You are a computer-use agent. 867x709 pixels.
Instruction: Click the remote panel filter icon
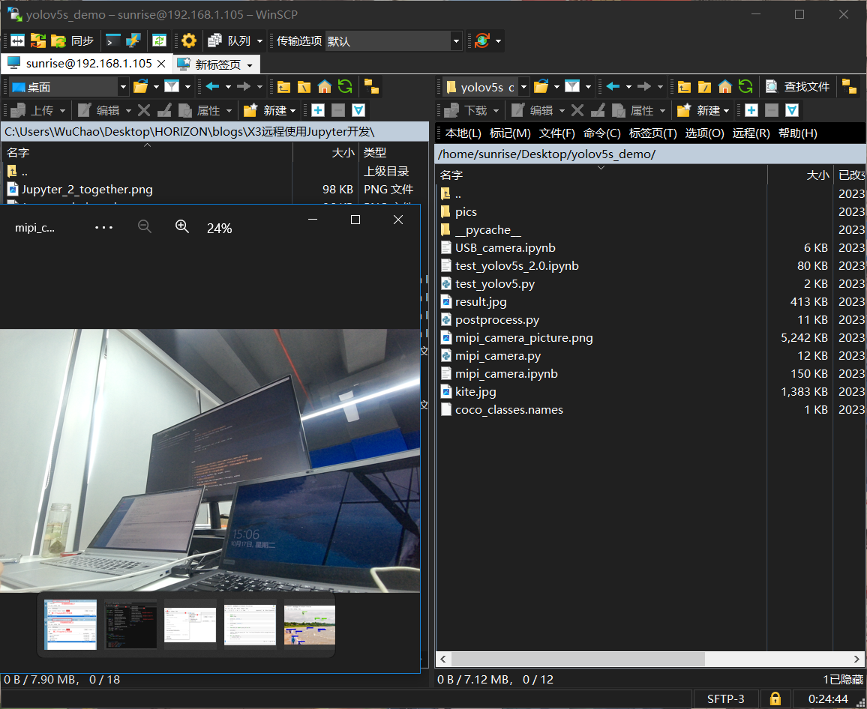[573, 87]
